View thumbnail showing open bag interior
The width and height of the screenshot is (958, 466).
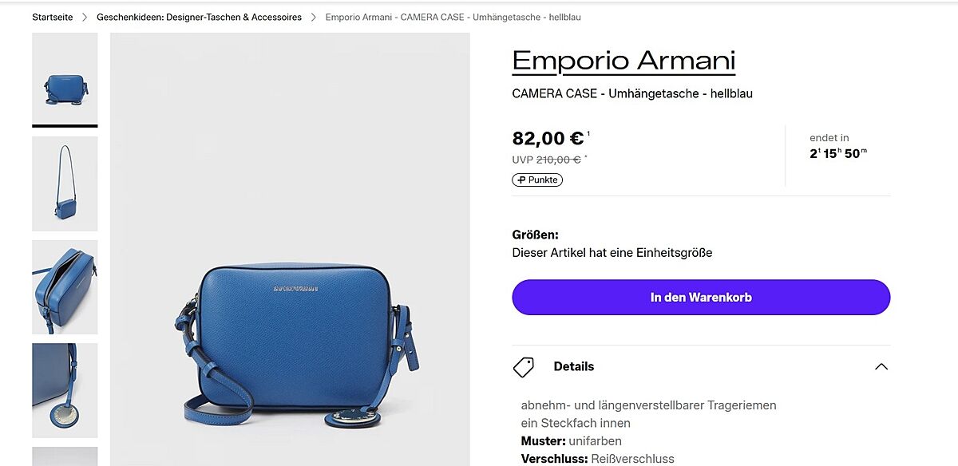(x=65, y=287)
